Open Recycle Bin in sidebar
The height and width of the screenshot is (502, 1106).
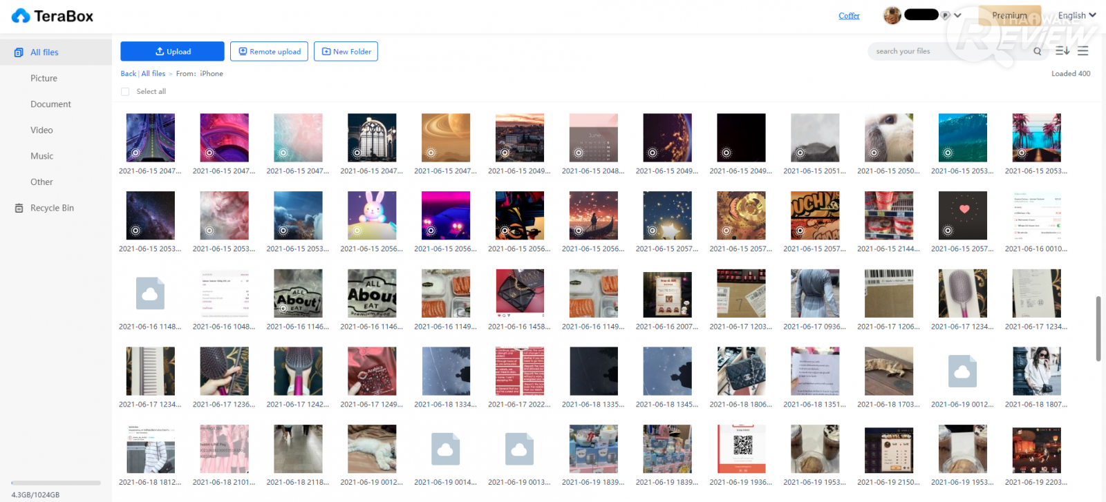[52, 208]
